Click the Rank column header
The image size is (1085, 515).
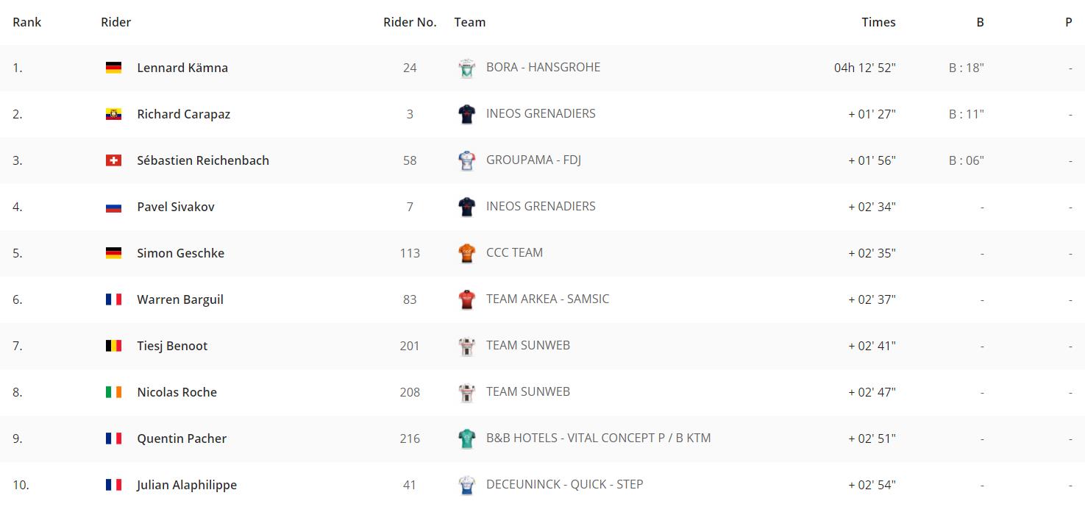click(27, 22)
